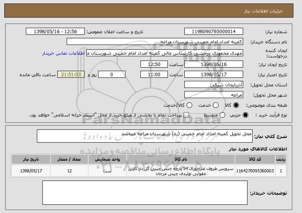Tick the Islamic treasury bonds payment checkbox
Screen dimensions: 302x213
(x=186, y=115)
